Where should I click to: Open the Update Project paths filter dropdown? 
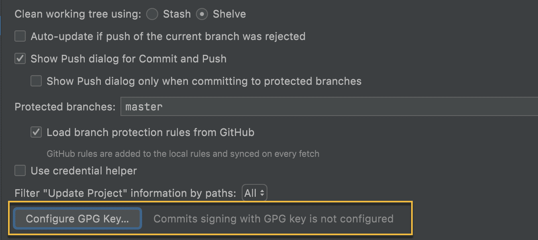click(255, 193)
